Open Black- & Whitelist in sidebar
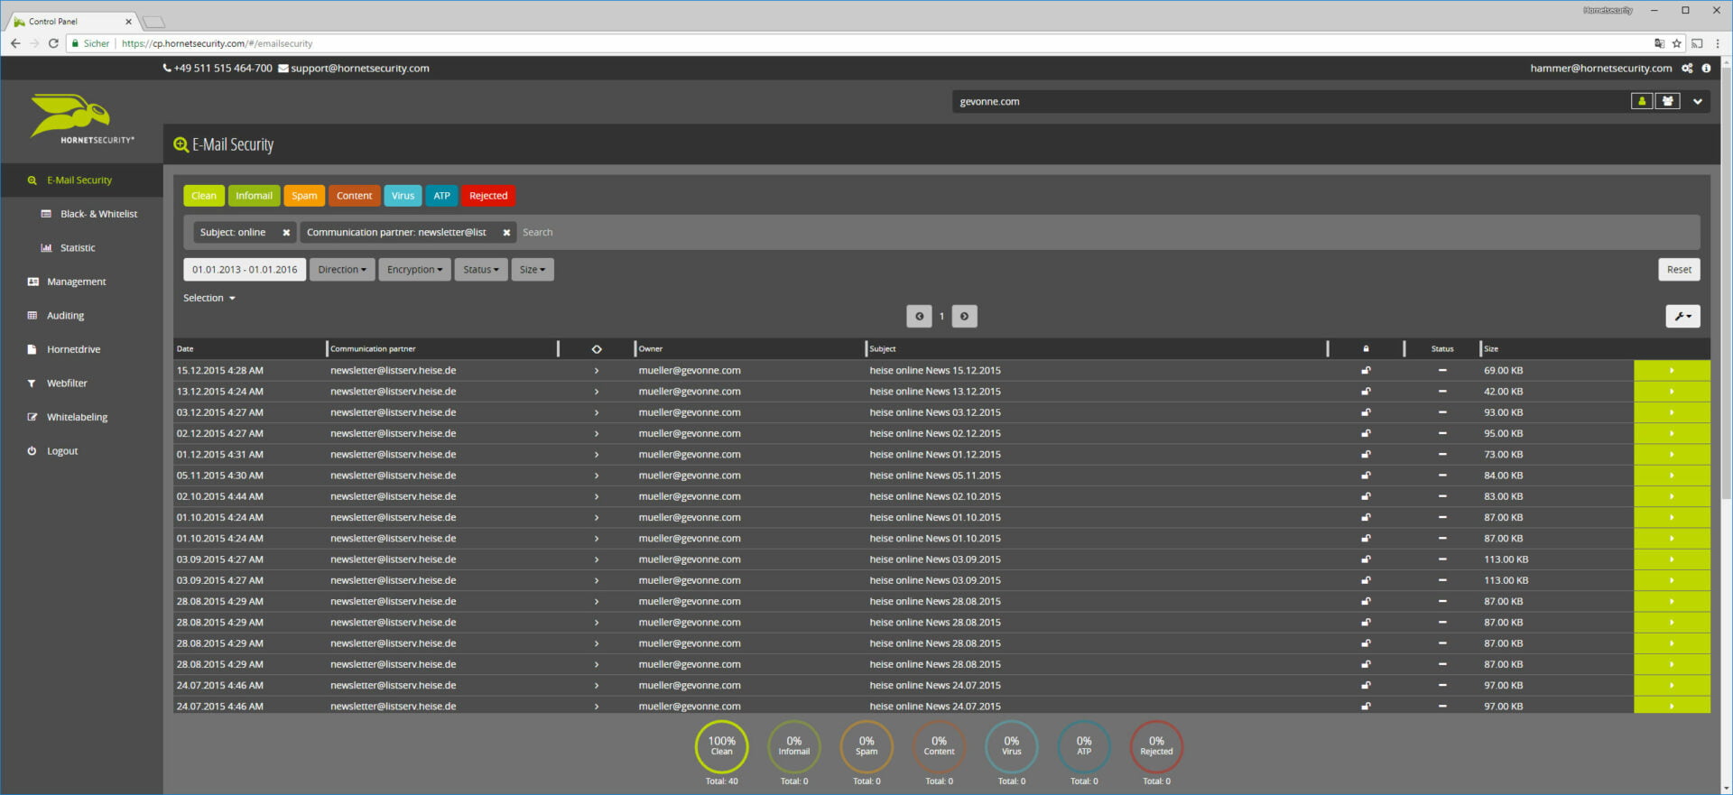Image resolution: width=1733 pixels, height=795 pixels. 98,214
